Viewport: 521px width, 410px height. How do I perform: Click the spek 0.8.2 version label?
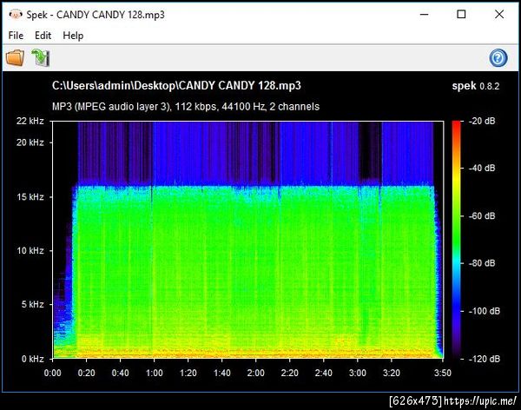click(476, 86)
